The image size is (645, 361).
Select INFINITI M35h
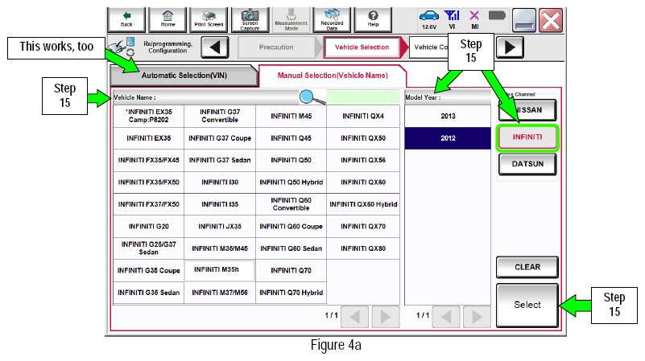[219, 270]
